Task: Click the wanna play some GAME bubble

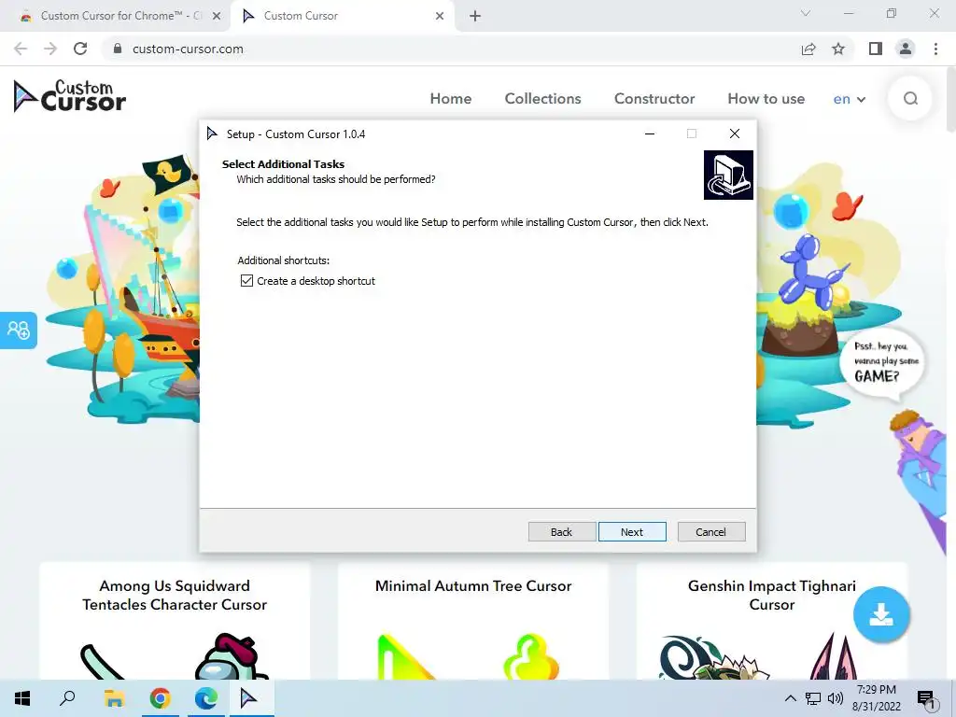Action: [882, 362]
